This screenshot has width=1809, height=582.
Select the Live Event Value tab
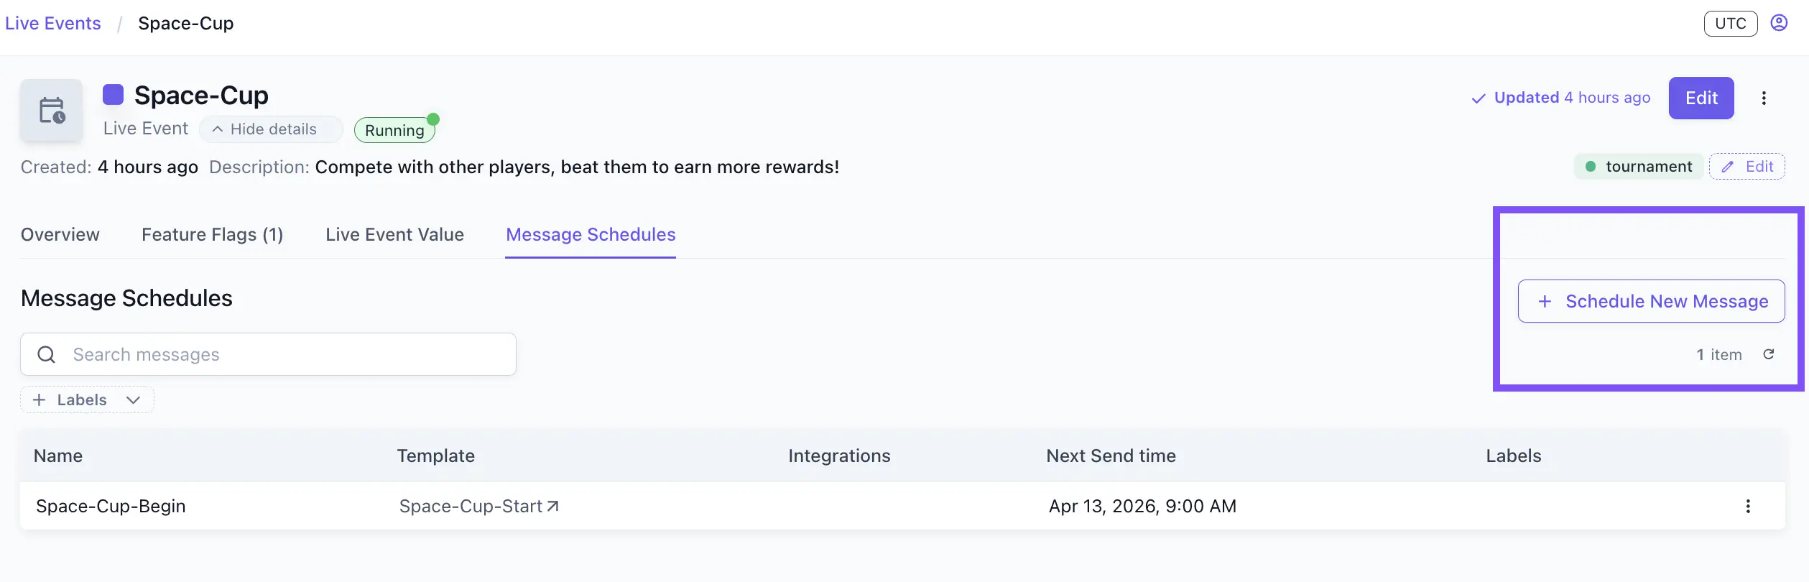394,235
